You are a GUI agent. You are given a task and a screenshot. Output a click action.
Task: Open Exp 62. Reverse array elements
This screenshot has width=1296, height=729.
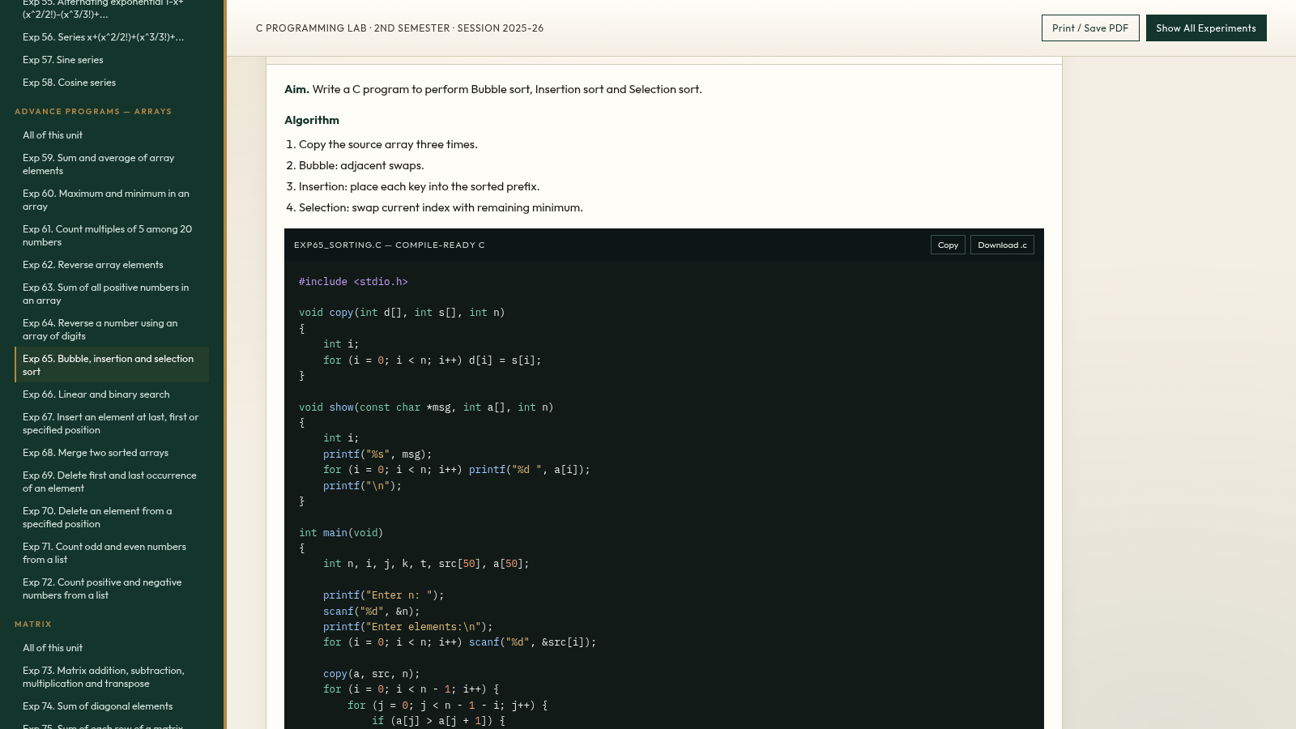(x=112, y=265)
